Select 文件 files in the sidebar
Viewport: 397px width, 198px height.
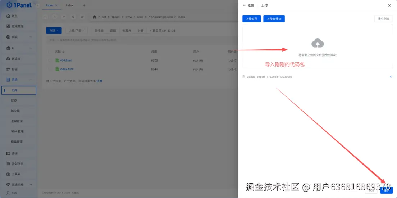point(19,90)
